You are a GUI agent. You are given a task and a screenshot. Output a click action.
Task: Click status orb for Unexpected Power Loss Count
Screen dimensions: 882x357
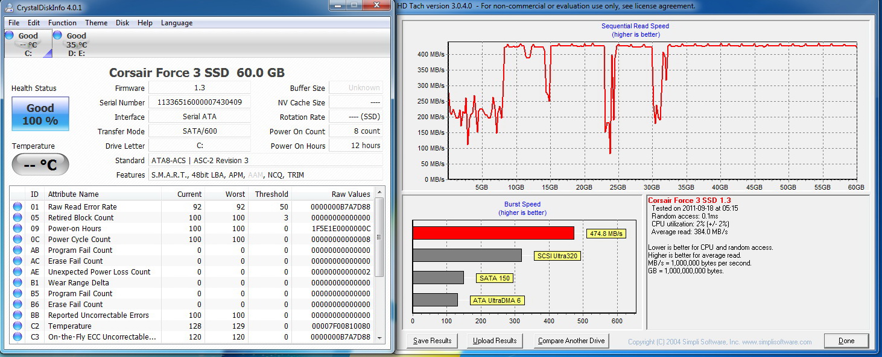click(x=17, y=272)
